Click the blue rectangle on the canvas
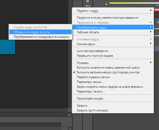159x130 pixels. (x=8, y=47)
